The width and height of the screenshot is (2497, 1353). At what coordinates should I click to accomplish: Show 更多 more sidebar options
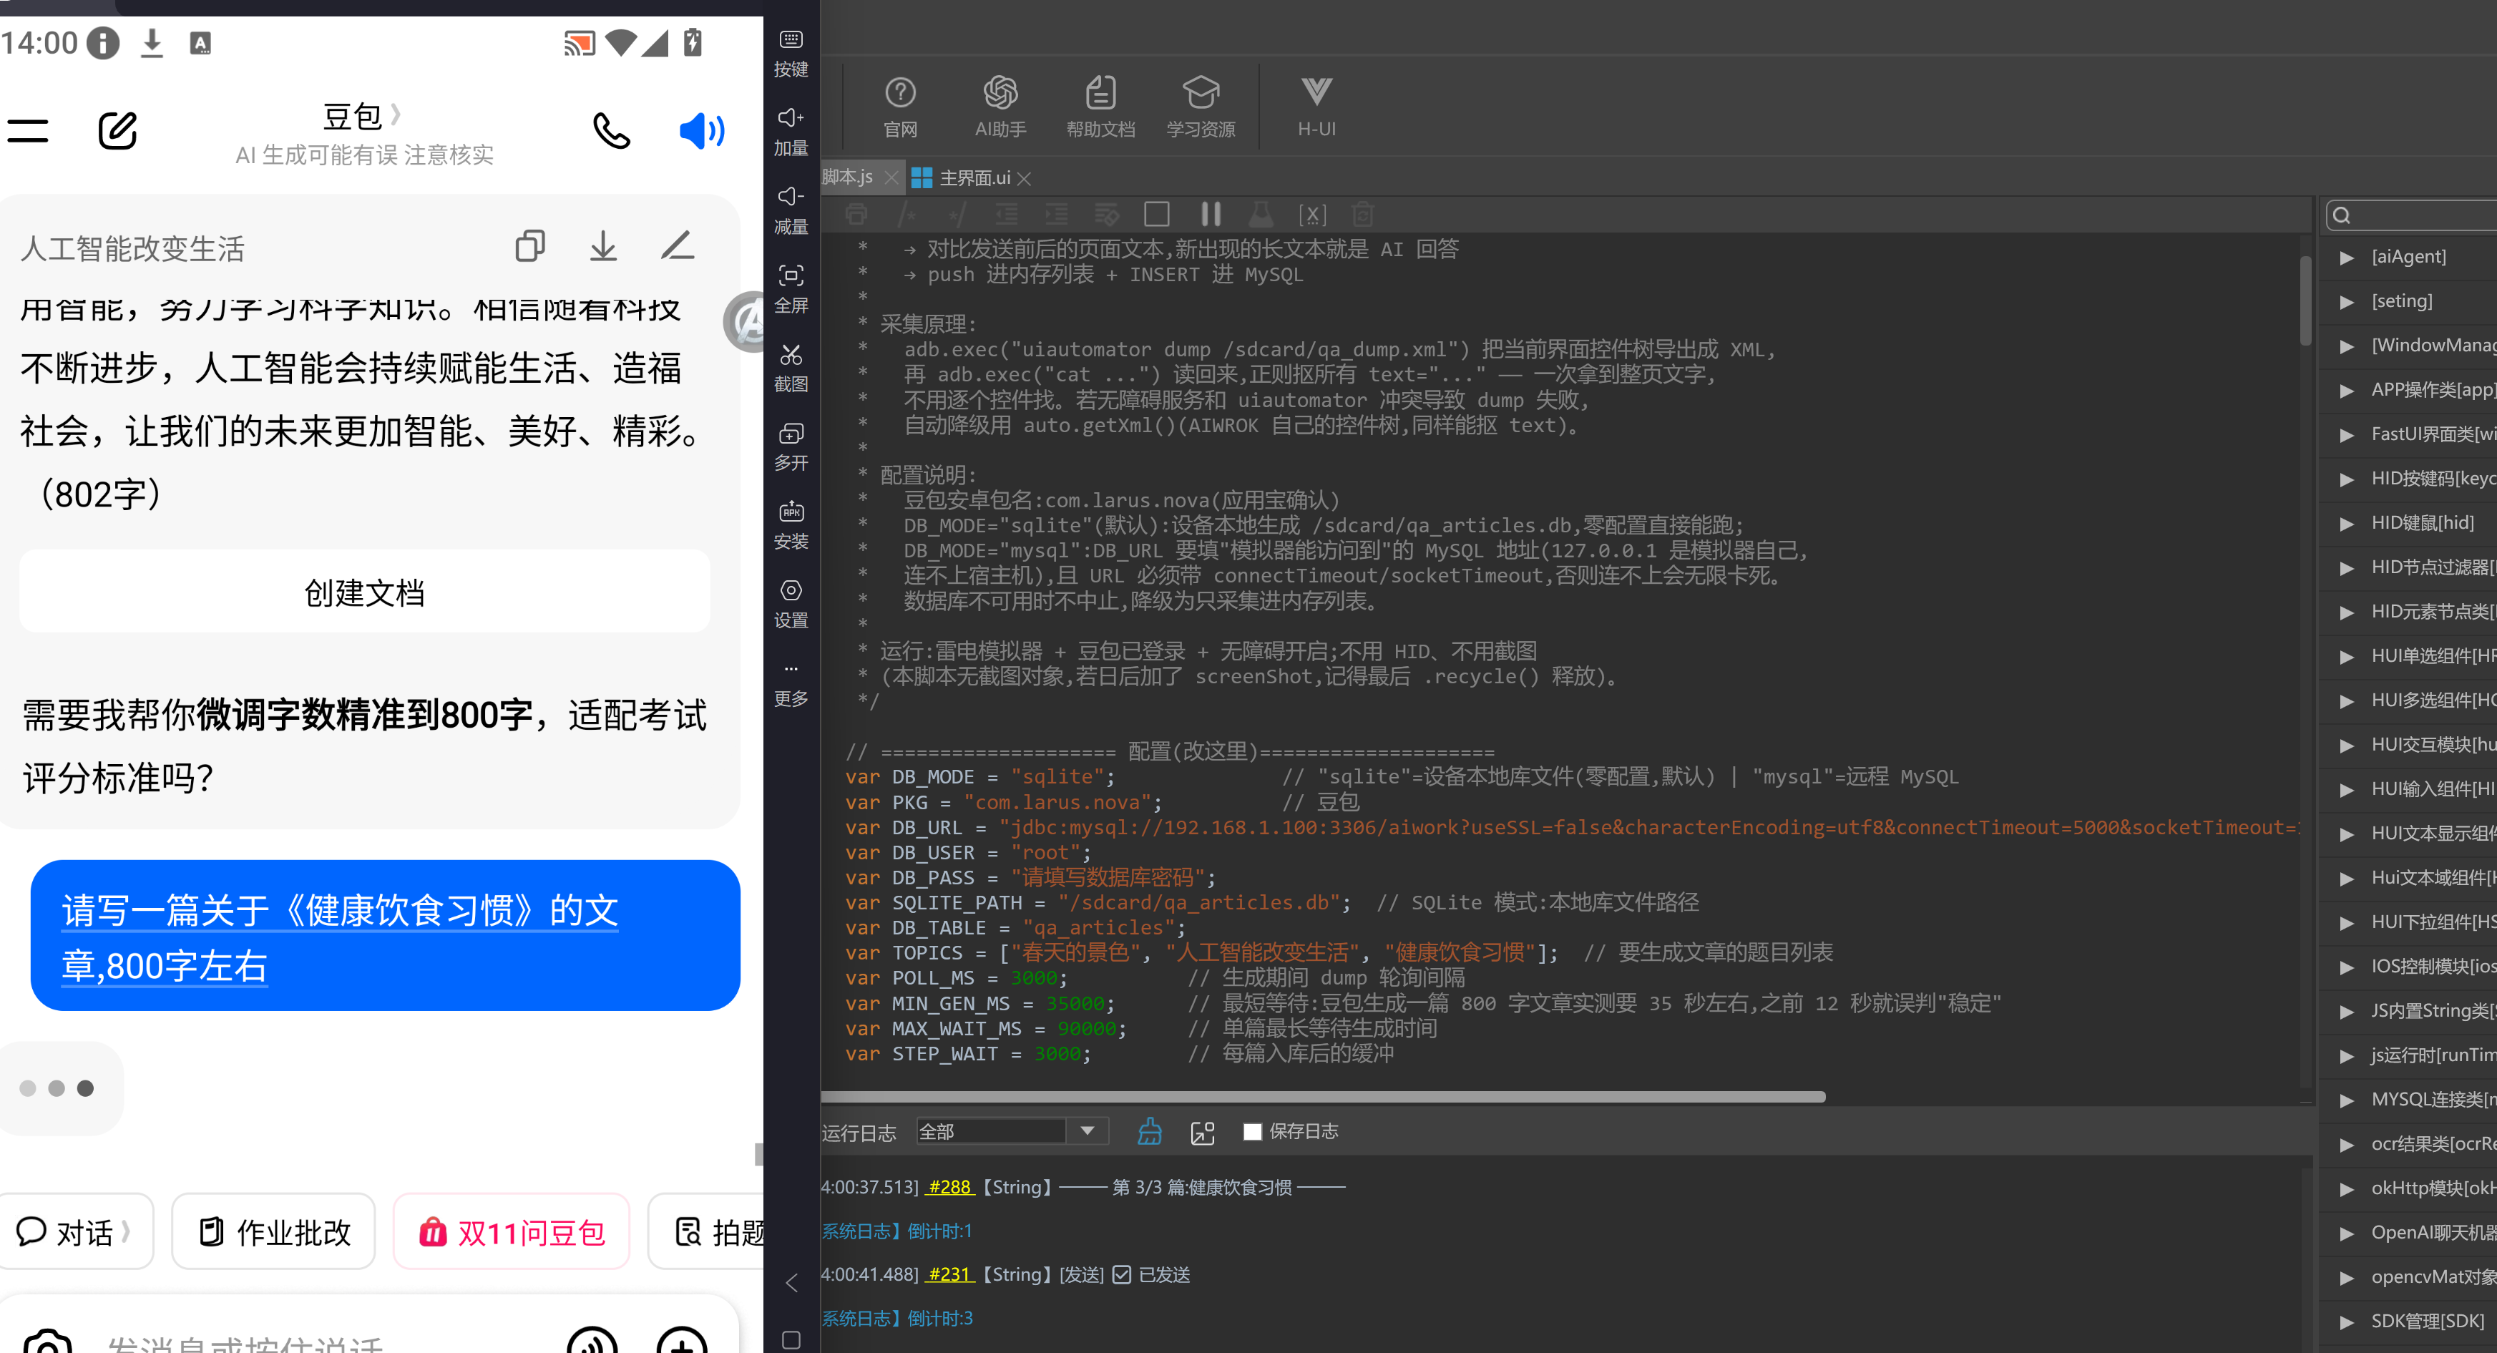[791, 684]
